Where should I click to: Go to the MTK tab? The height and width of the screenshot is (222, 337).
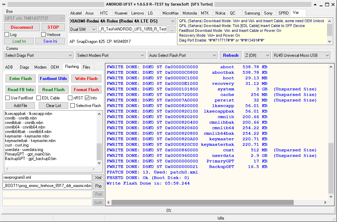click(205, 13)
